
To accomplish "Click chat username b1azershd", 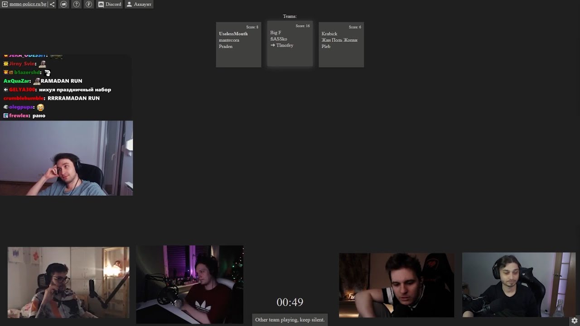I will click(x=27, y=72).
